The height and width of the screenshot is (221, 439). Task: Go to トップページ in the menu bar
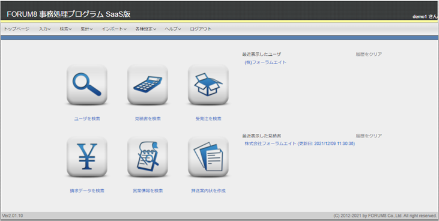[17, 29]
